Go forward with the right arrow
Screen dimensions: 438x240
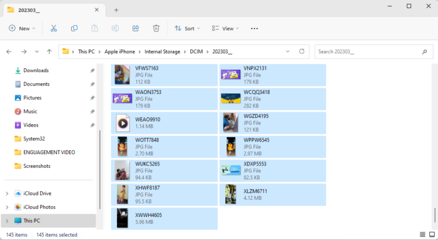(24, 51)
